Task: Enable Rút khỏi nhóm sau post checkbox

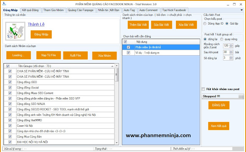Action: coord(203,89)
